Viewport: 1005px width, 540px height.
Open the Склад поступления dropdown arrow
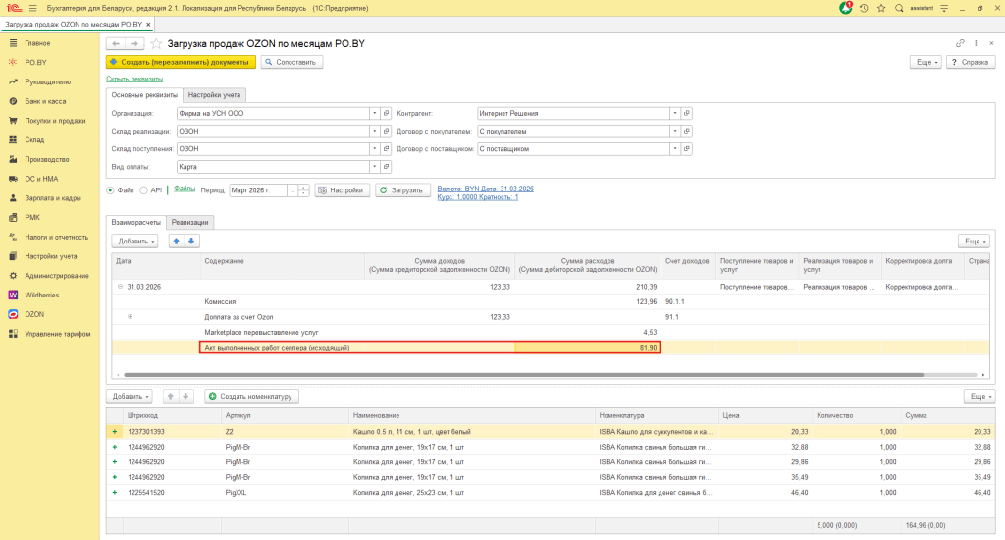point(374,149)
